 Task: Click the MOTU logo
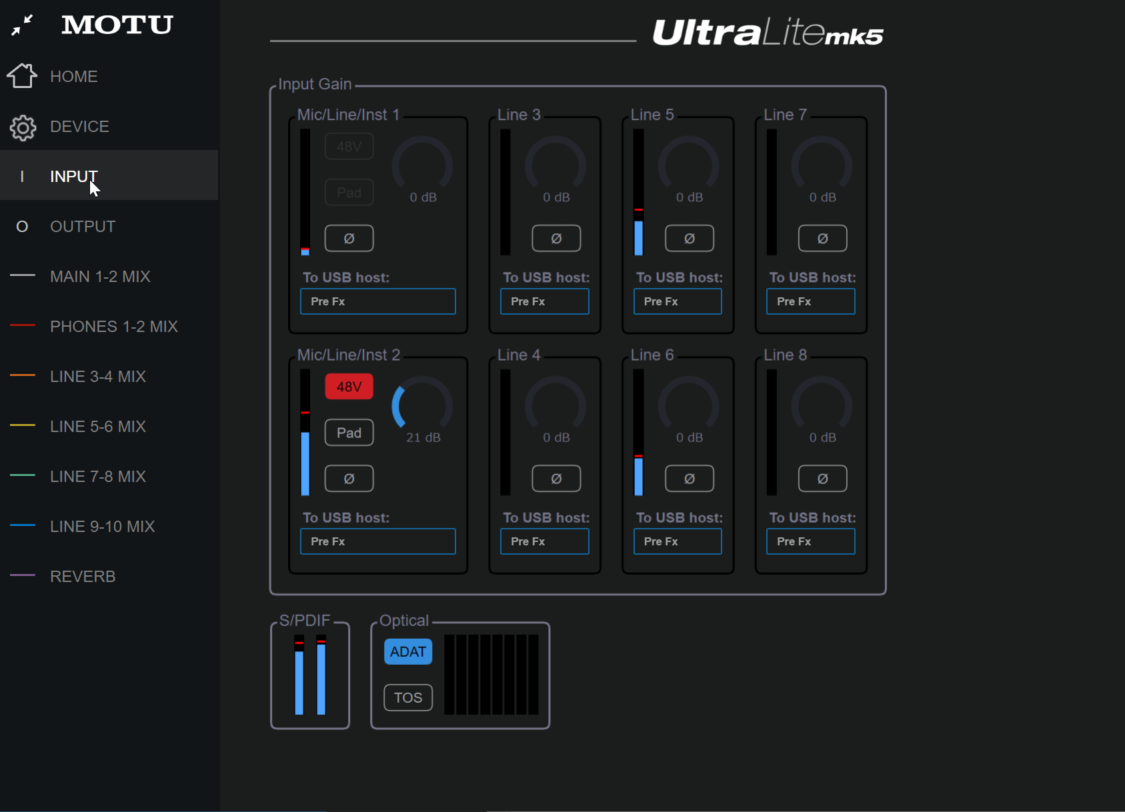pos(117,25)
